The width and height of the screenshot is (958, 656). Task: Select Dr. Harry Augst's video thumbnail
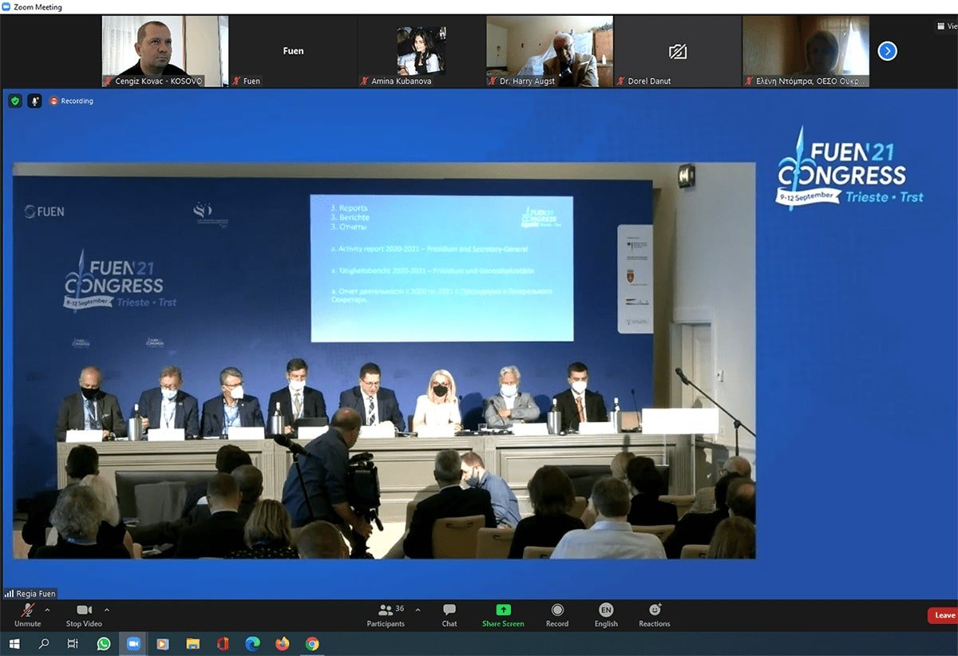(550, 51)
